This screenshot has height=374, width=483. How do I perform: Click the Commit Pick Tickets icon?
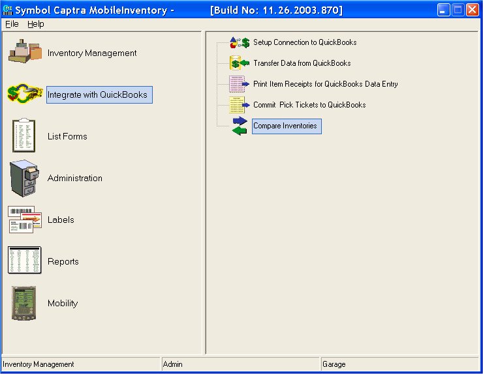[x=239, y=105]
